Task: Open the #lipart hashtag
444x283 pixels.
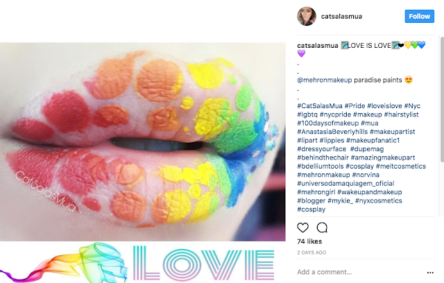Action: (x=307, y=140)
